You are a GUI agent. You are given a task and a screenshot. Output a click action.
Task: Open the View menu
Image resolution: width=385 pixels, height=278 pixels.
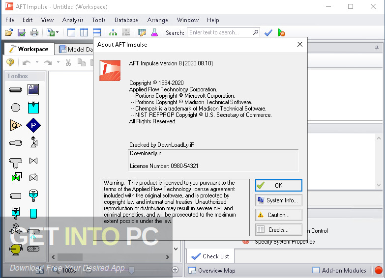point(47,20)
